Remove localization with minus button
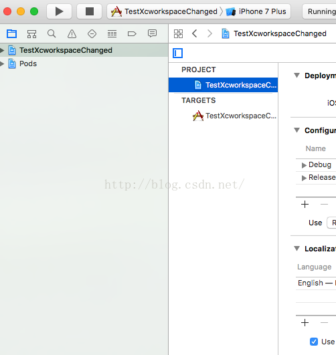Screen dimensions: 336x355 click(x=324, y=322)
